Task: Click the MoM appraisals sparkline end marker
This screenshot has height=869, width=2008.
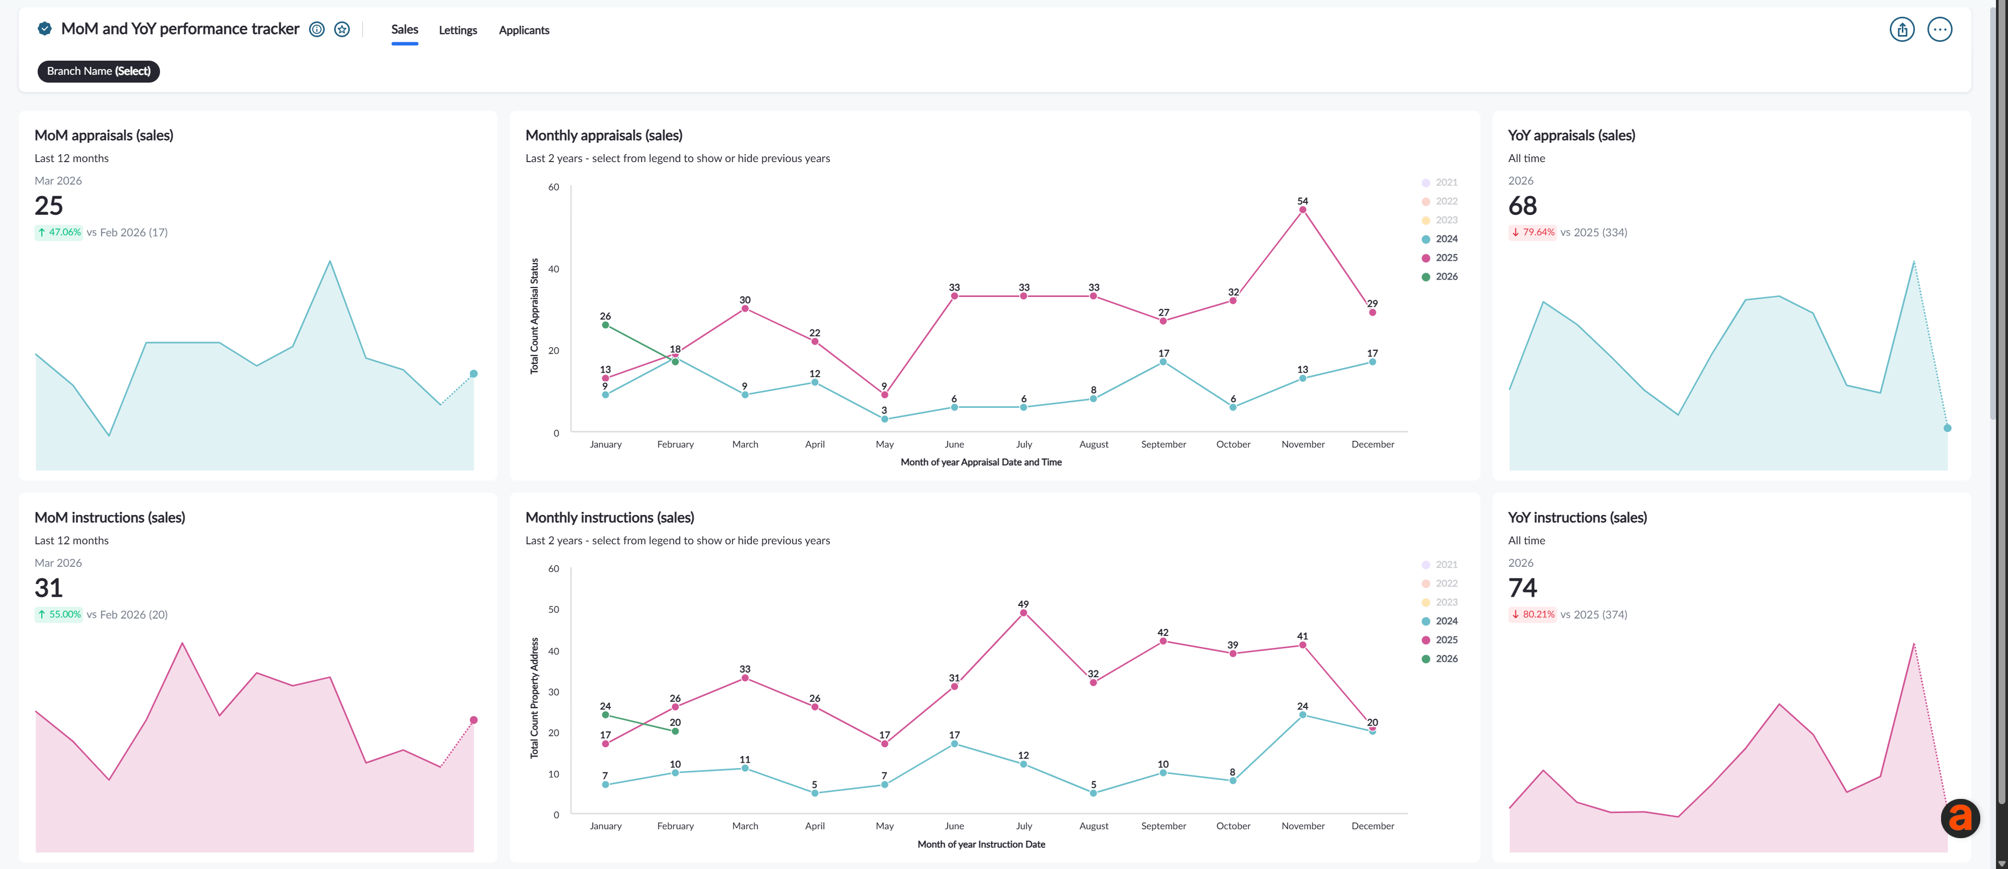Action: pos(473,374)
